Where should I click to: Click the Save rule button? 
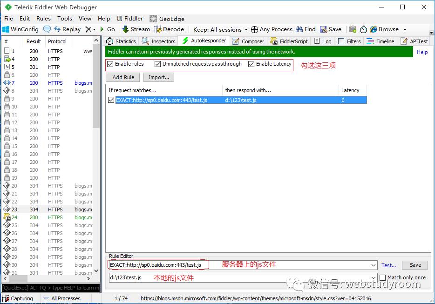415,265
